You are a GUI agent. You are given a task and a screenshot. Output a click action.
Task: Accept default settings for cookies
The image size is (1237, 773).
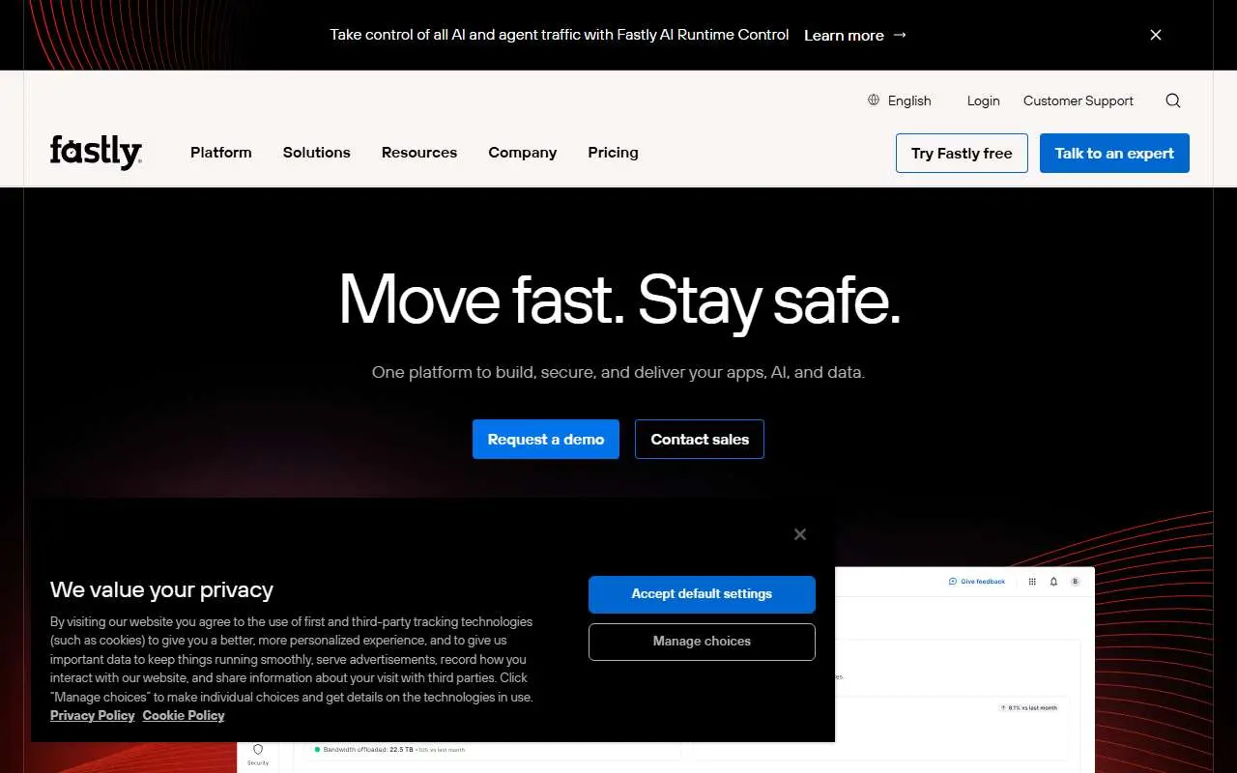click(x=702, y=594)
